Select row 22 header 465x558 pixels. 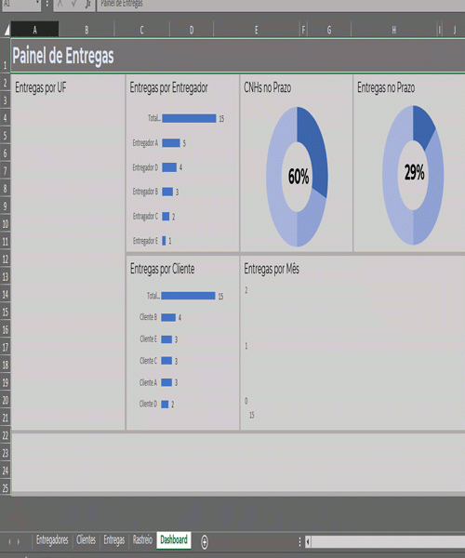[x=5, y=435]
